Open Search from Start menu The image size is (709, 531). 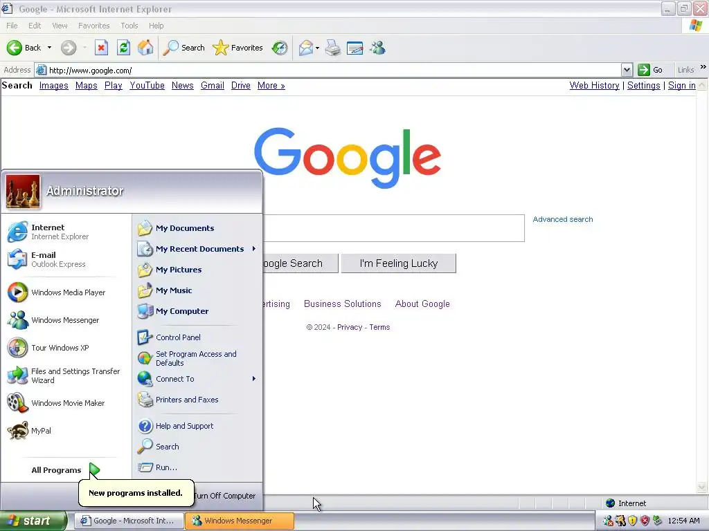tap(197, 447)
